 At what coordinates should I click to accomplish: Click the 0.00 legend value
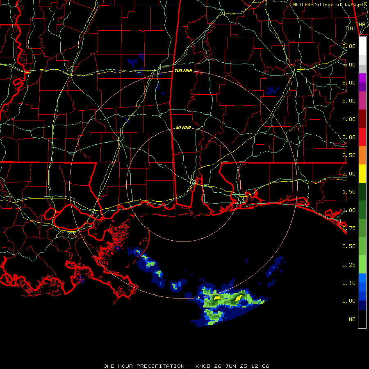coord(349,301)
